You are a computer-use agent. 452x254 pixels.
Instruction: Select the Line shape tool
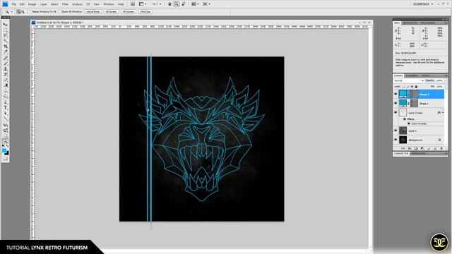click(5, 119)
